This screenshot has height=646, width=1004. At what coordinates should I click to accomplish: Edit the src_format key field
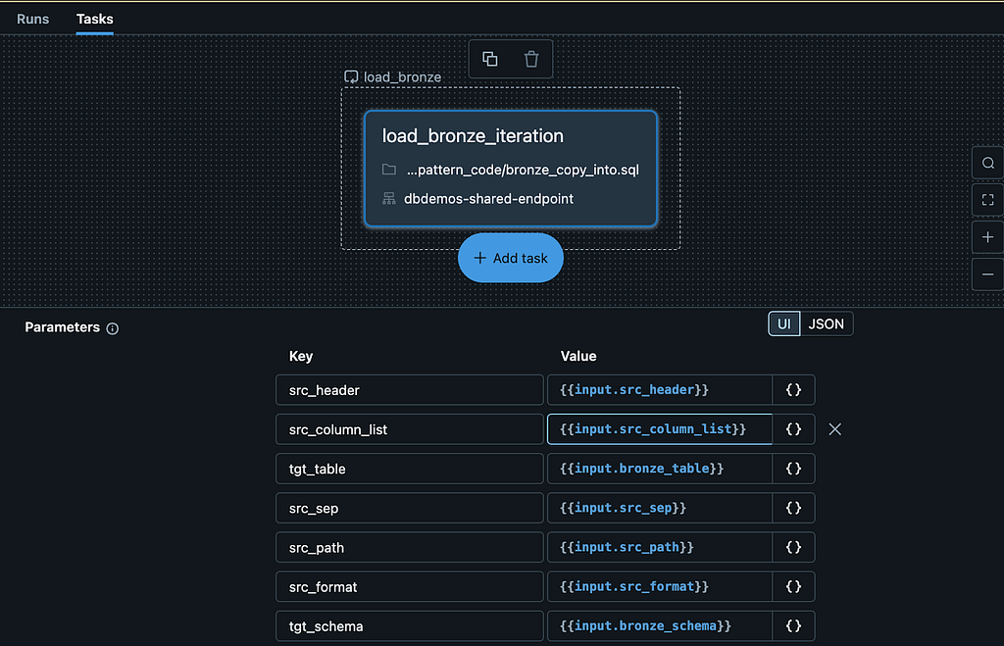pos(410,586)
